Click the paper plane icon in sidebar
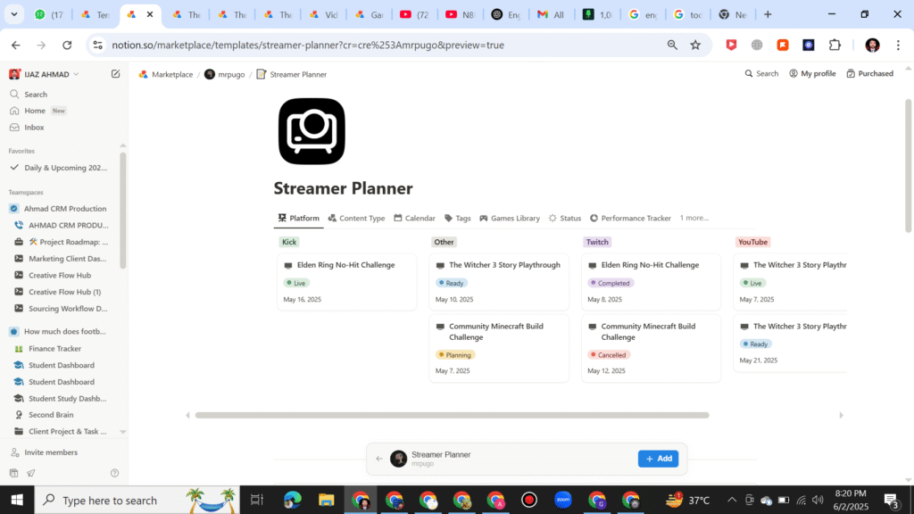Screen dimensions: 914x514 pyautogui.click(x=31, y=473)
